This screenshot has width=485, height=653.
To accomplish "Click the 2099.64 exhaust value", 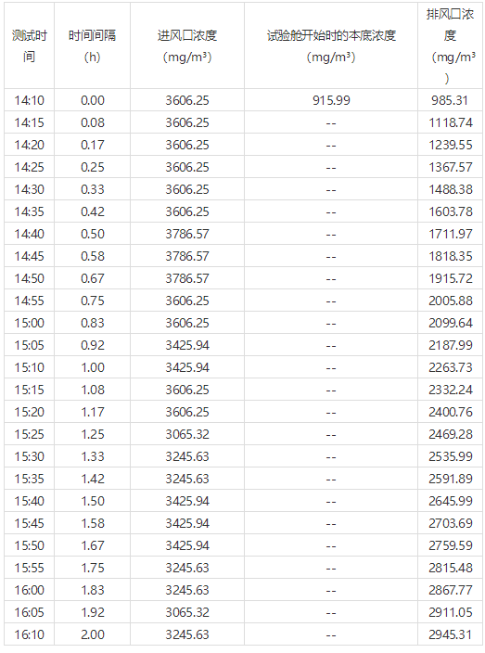I will (x=450, y=323).
